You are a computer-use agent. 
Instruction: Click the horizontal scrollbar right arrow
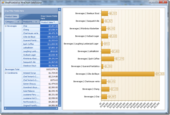56,108
